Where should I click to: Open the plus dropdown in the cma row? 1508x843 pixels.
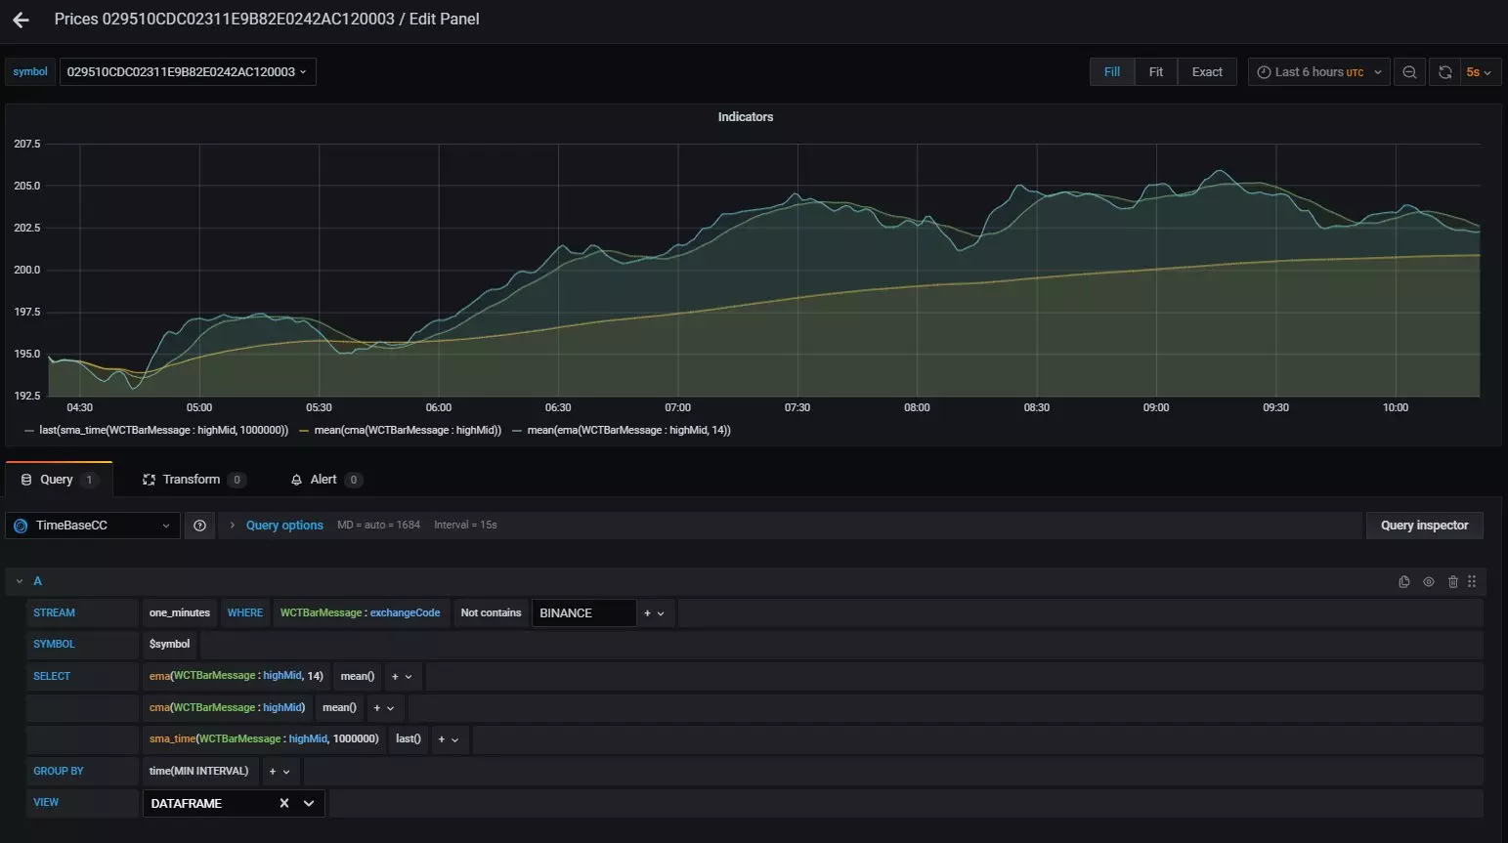(384, 708)
